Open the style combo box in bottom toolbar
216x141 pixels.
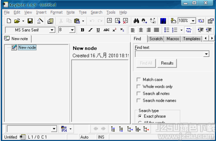(32, 129)
